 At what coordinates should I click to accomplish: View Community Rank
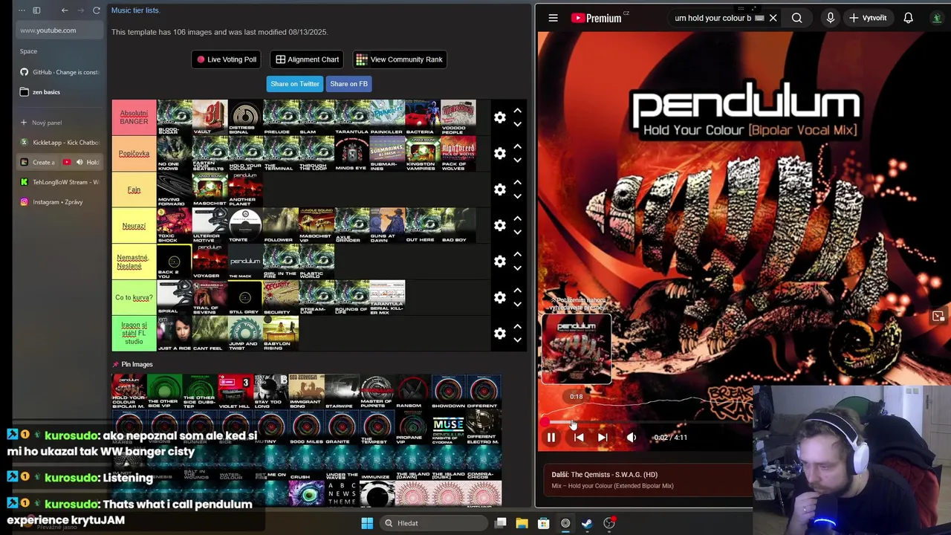[x=400, y=59]
